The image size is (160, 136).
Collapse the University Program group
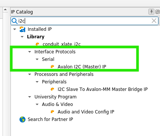30,97
